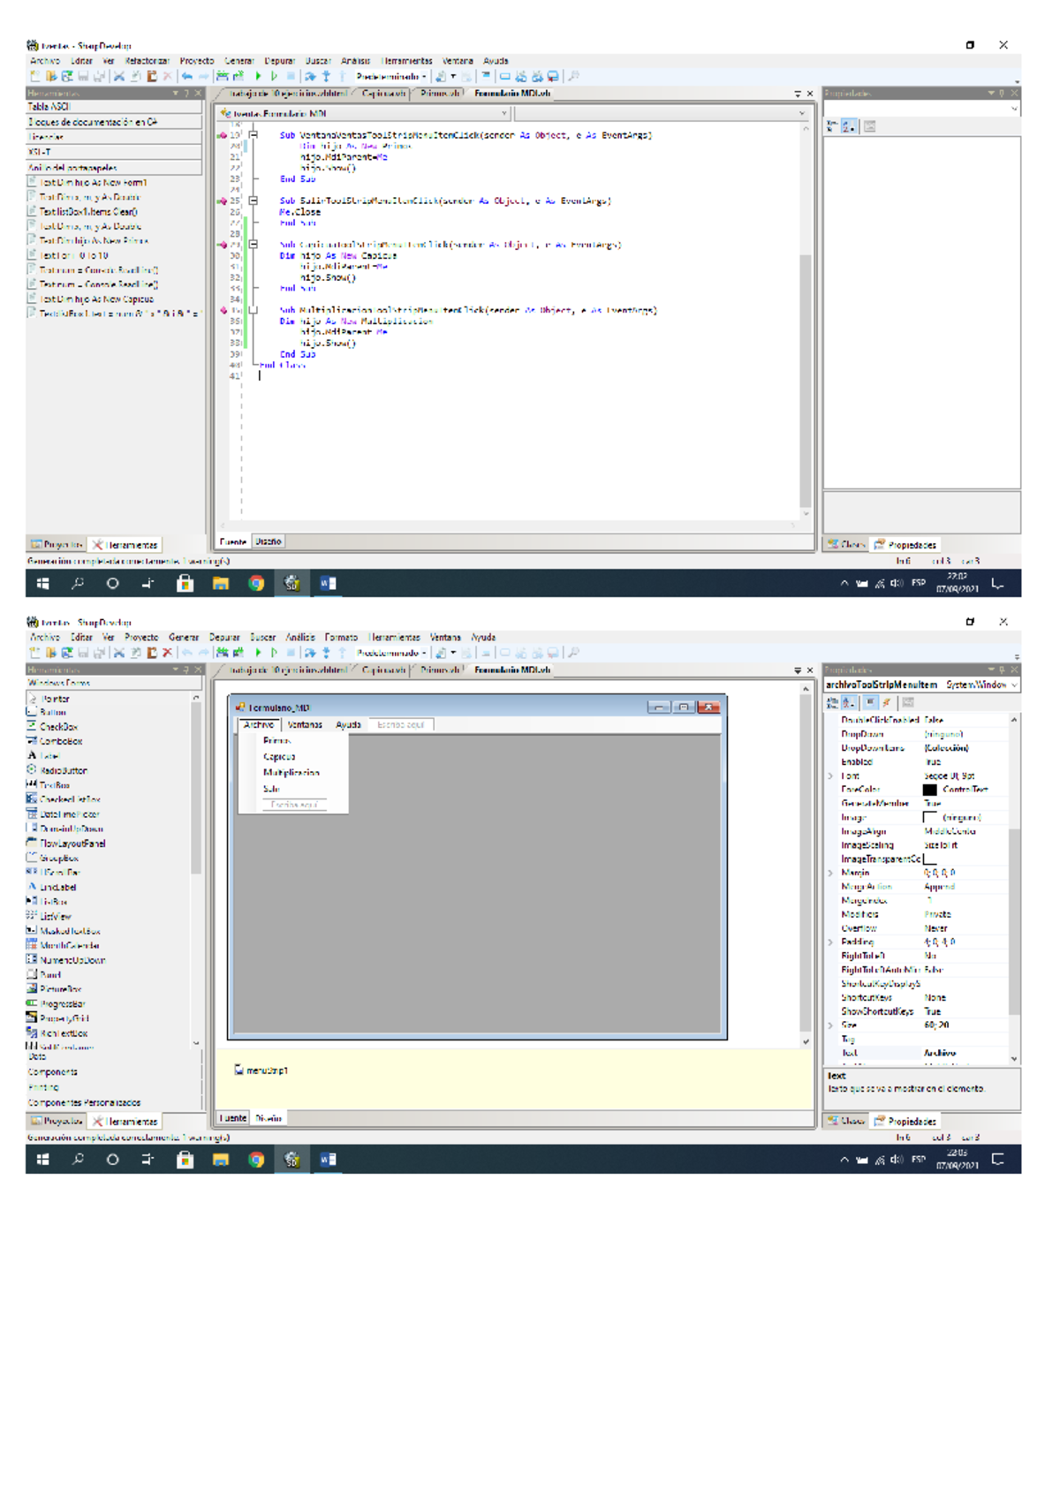The image size is (1060, 1498).
Task: Click the green Run icon in the form-designer window
Action: coord(258,653)
